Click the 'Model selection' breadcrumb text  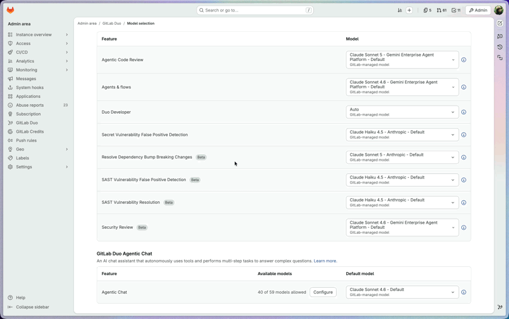141,24
